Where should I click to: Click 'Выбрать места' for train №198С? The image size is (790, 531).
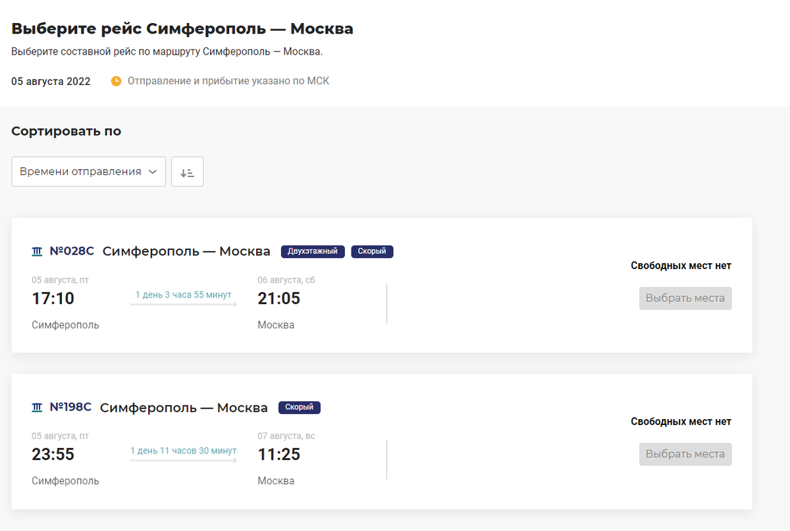coord(685,454)
